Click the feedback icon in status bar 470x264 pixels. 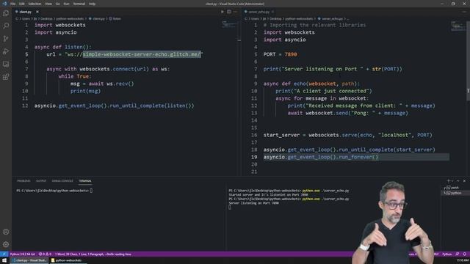click(458, 254)
